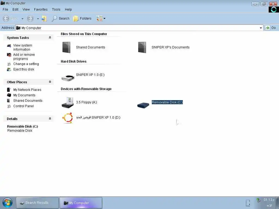Click My Computer taskbar button
This screenshot has width=279, height=209.
pyautogui.click(x=81, y=203)
